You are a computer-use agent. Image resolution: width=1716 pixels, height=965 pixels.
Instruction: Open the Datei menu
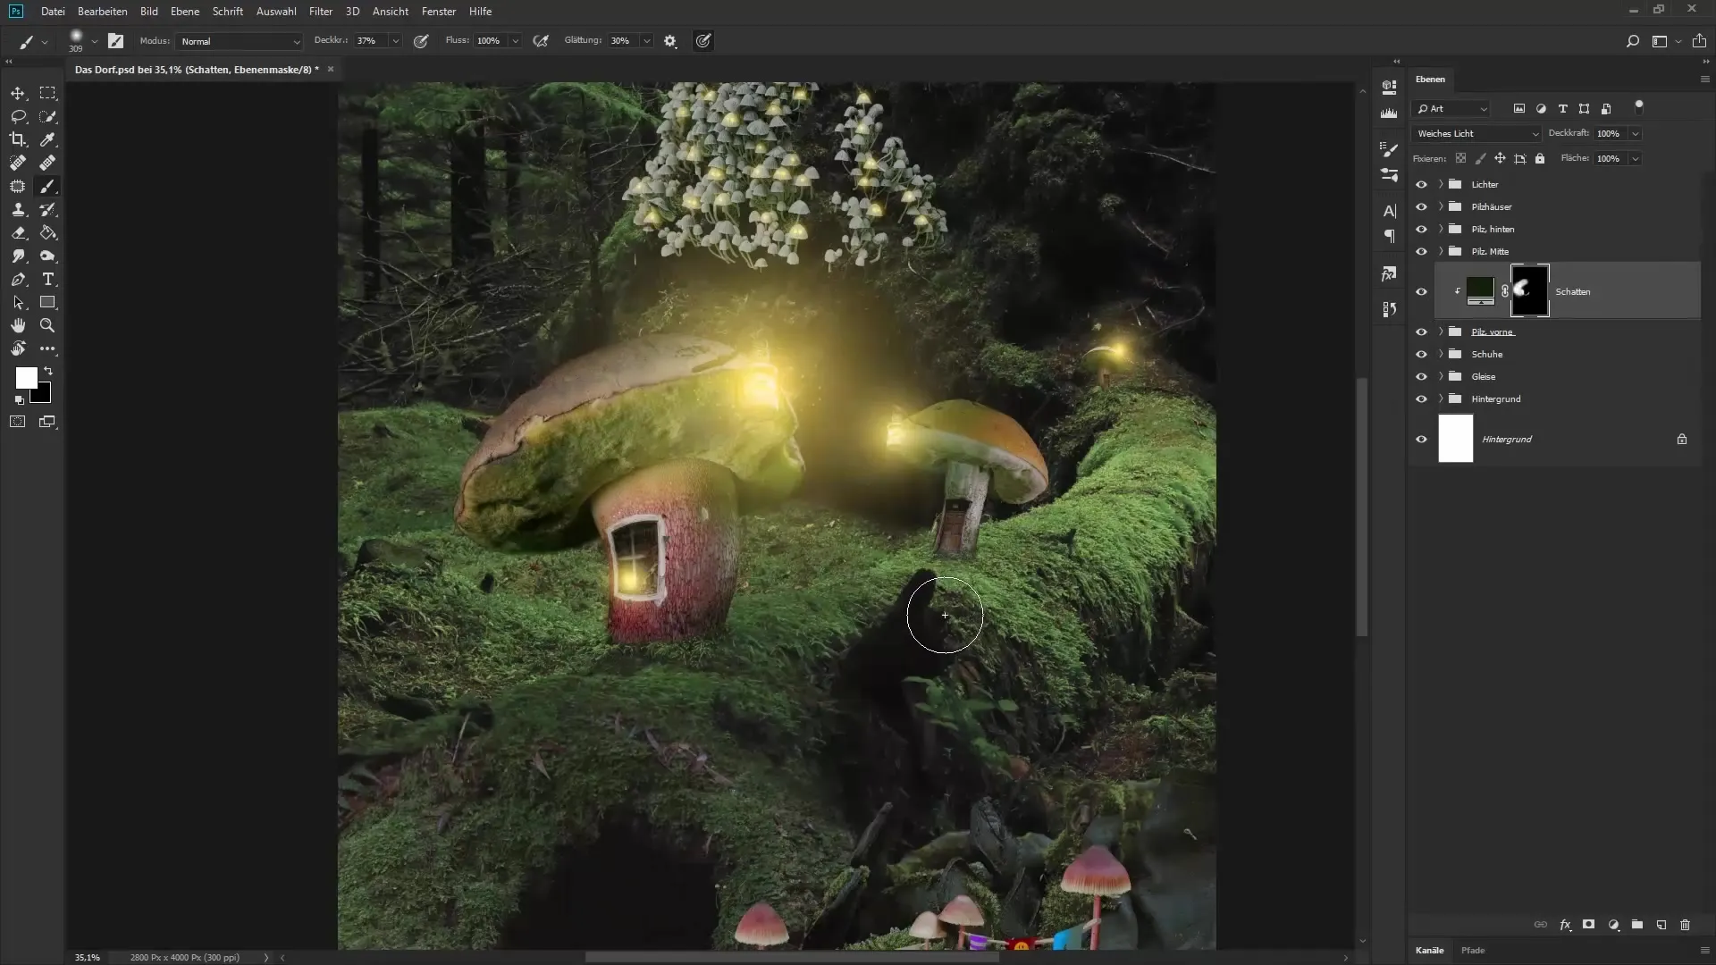coord(53,11)
